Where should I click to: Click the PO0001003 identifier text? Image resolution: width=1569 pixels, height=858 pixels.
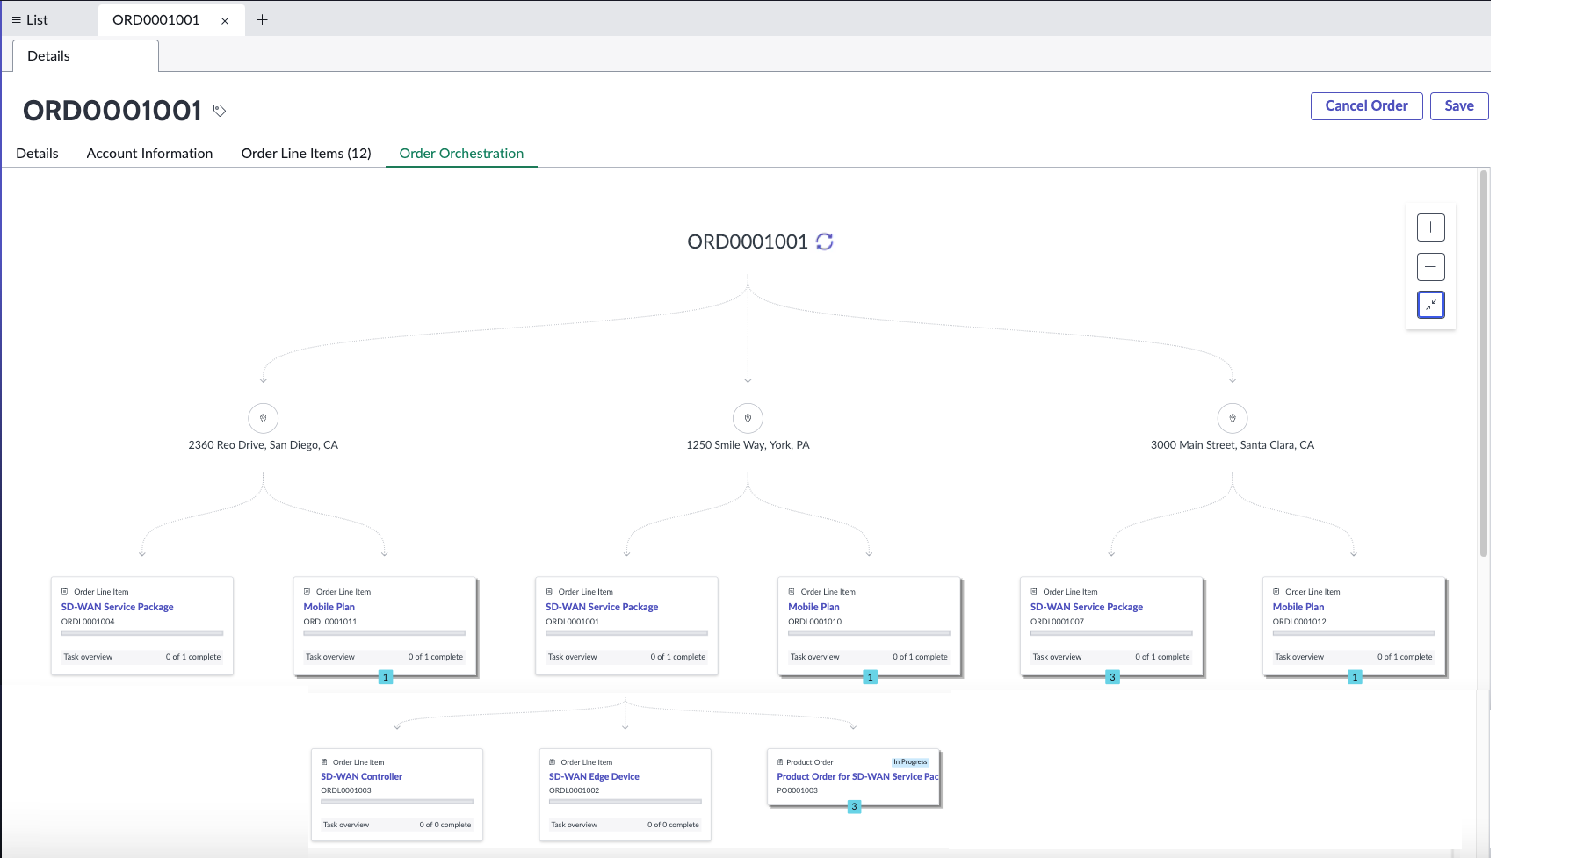point(798,790)
